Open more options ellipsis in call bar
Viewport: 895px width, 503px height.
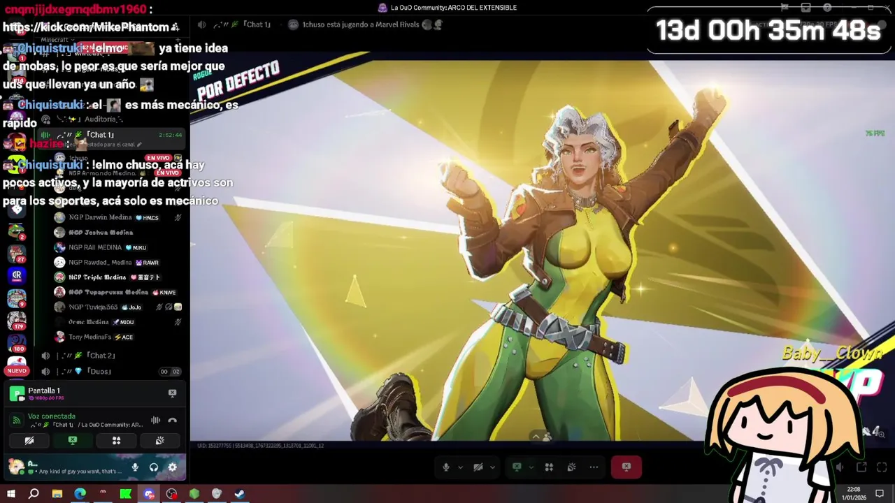point(594,467)
